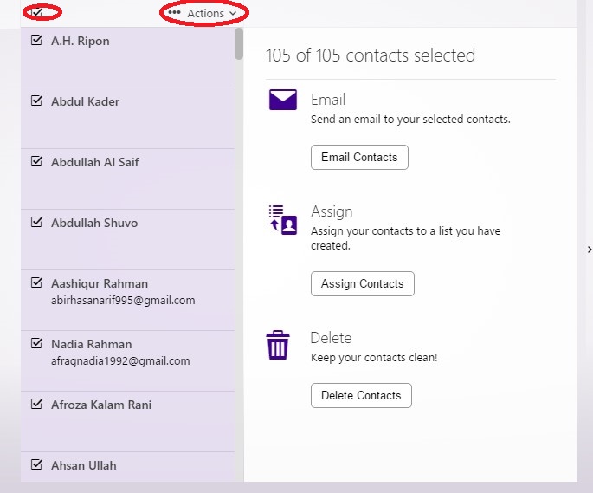Select the Aashiqur Rahman contact entry
The image size is (593, 493).
coord(100,283)
